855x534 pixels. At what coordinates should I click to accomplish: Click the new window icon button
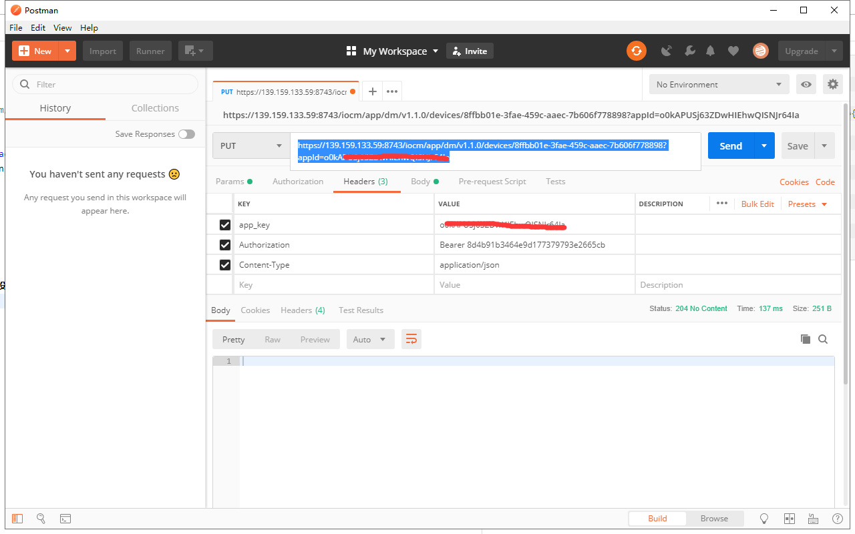point(196,51)
